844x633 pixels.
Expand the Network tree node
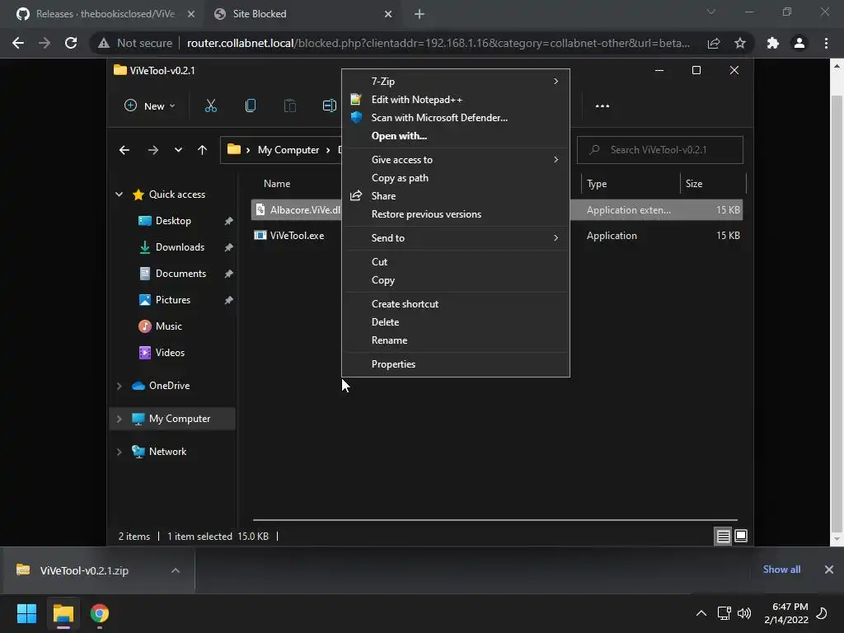pos(119,452)
